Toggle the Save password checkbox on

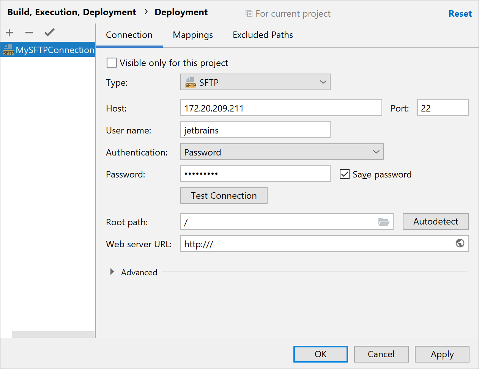tap(344, 174)
